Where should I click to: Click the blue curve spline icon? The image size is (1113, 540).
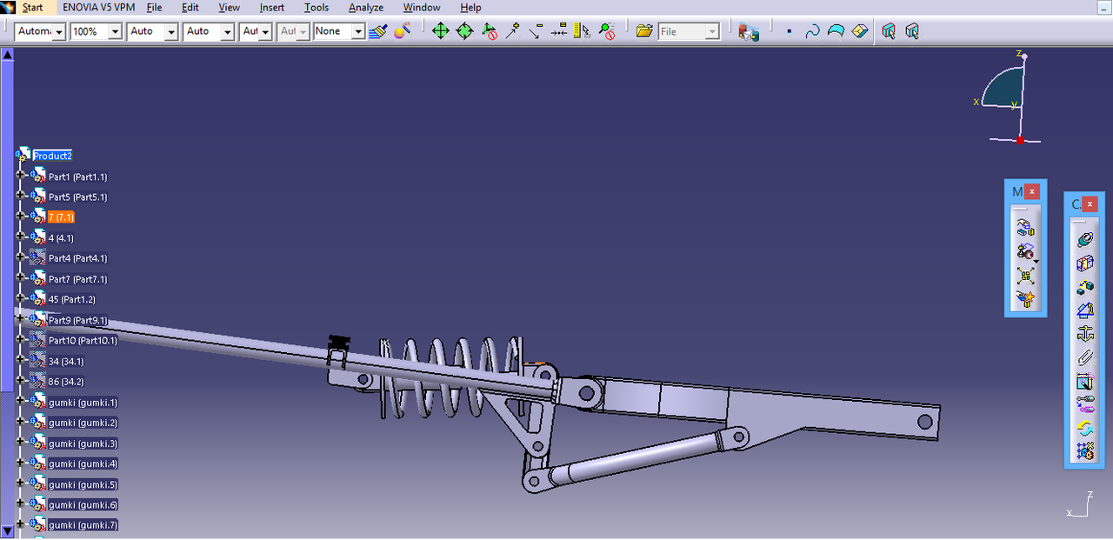[x=812, y=31]
